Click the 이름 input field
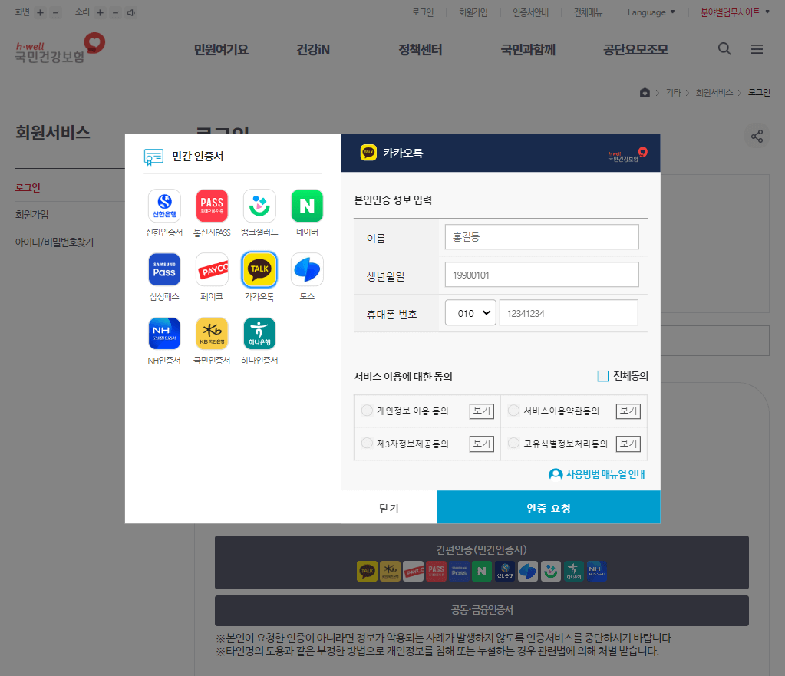This screenshot has height=676, width=785. click(x=542, y=237)
